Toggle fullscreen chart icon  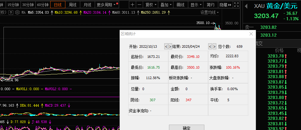[237, 5]
